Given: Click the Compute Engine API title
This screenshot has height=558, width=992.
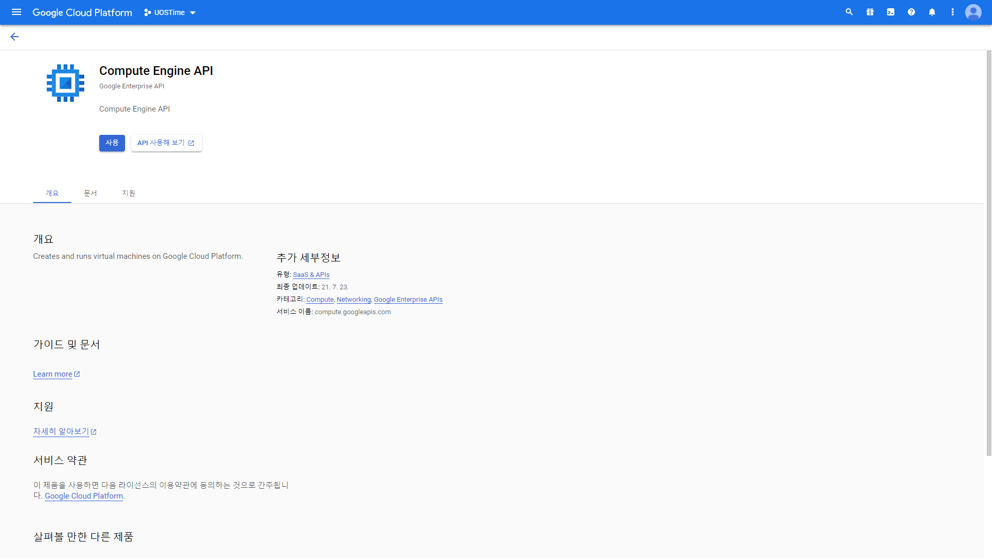Looking at the screenshot, I should (x=156, y=71).
